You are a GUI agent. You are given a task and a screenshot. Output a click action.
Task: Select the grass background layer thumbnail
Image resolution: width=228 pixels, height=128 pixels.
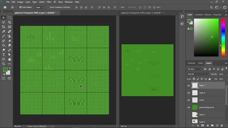[195, 107]
